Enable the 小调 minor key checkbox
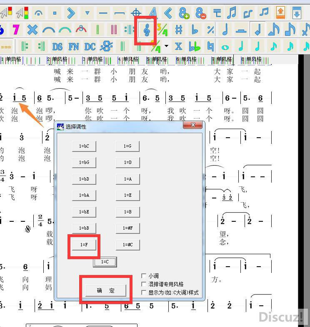This screenshot has width=310, height=327. click(144, 276)
